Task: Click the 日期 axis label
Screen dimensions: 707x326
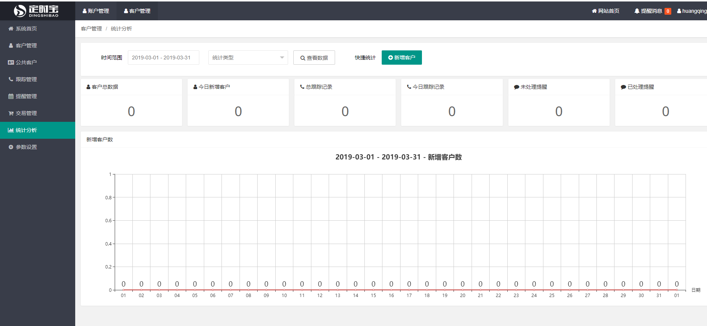Action: 696,290
